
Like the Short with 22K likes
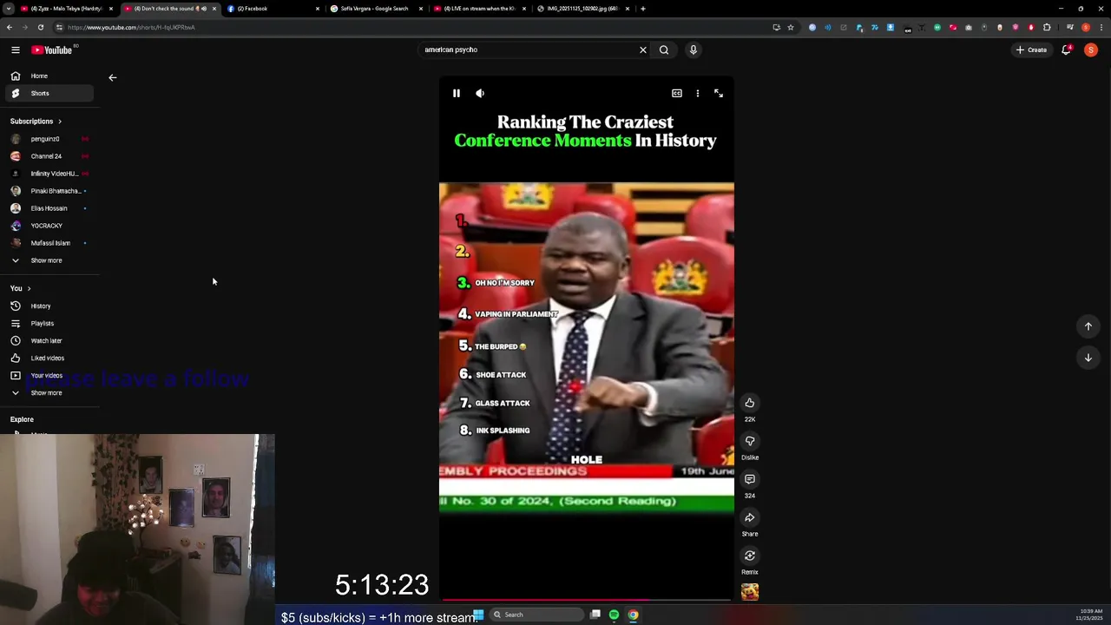click(x=750, y=403)
